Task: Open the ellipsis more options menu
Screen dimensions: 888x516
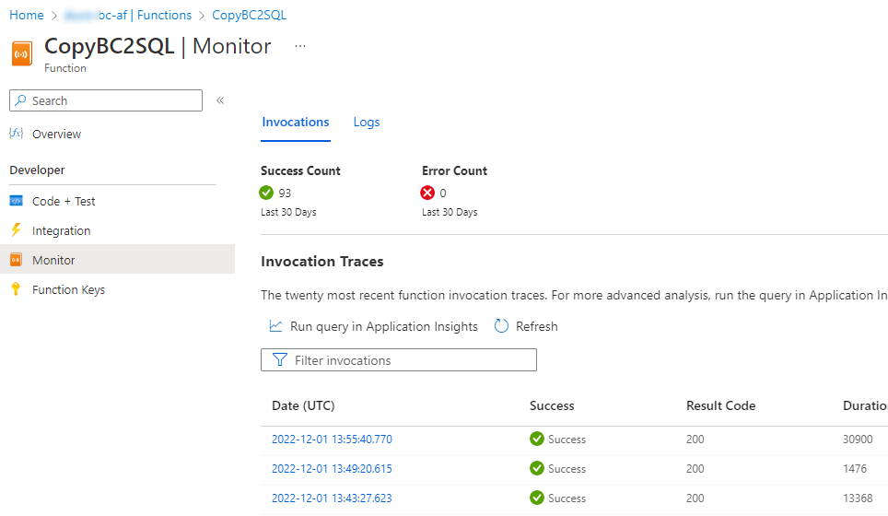Action: 300,46
